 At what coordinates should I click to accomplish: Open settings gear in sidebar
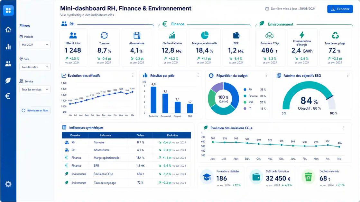pos(8,184)
